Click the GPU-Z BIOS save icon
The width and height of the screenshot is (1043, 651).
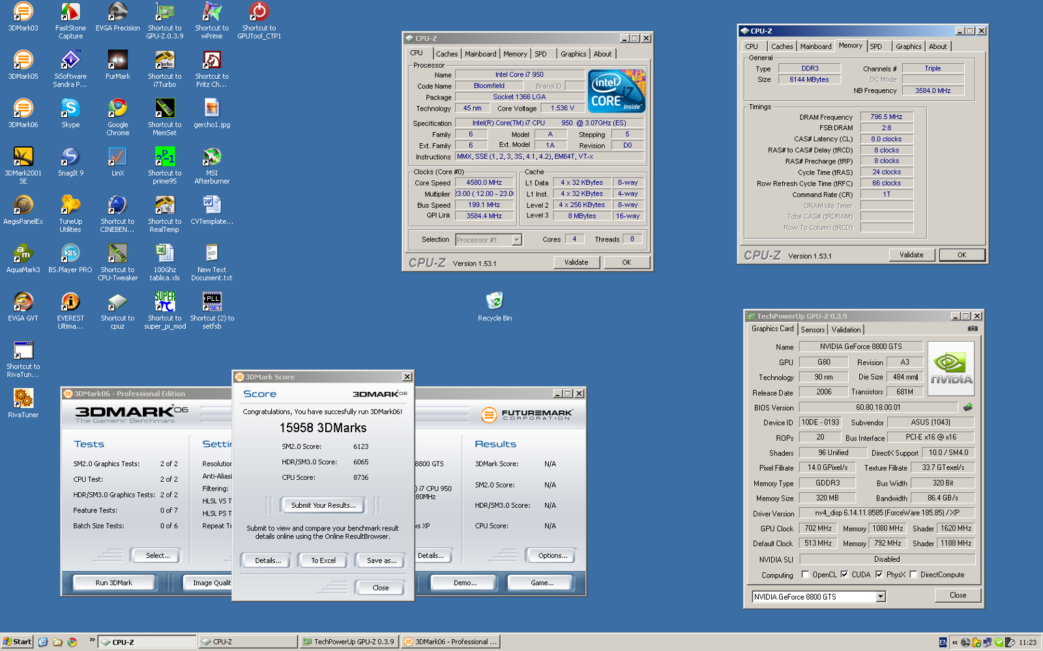[x=968, y=407]
